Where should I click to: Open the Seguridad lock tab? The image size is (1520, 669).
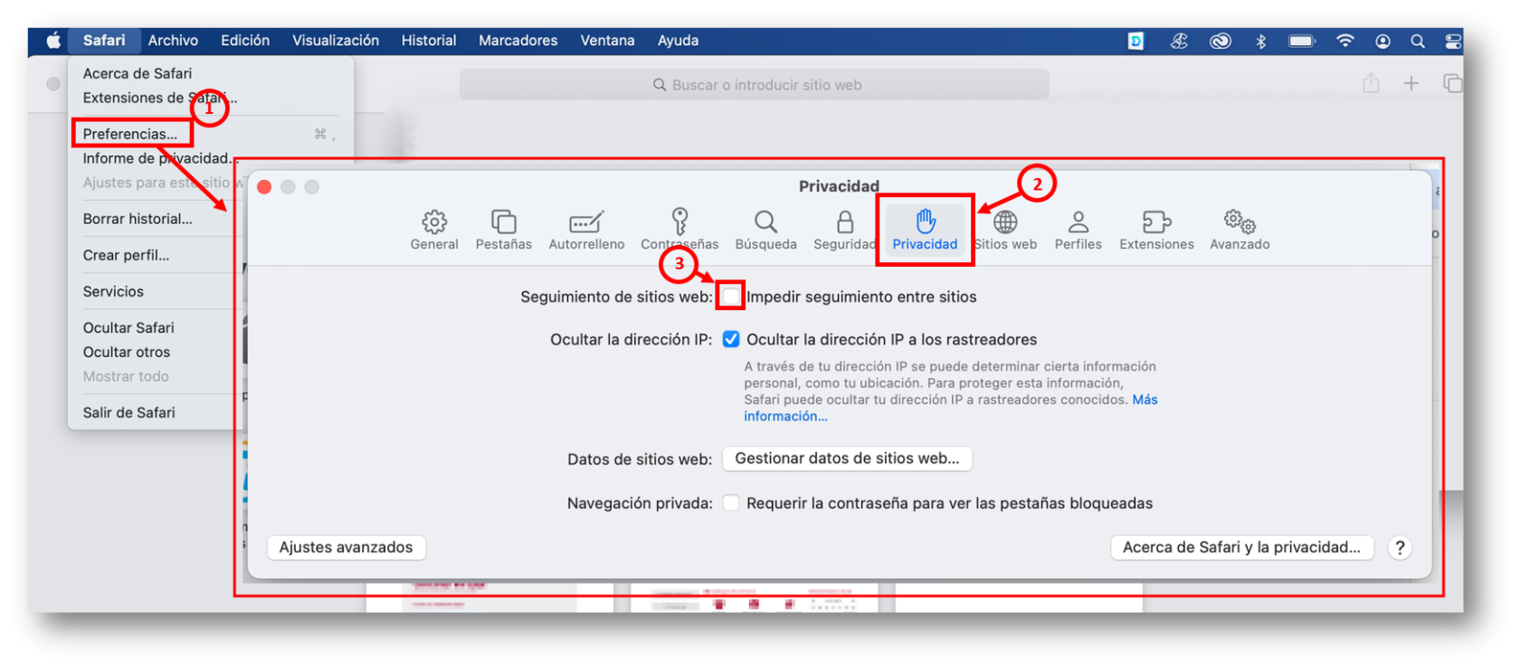click(x=844, y=230)
